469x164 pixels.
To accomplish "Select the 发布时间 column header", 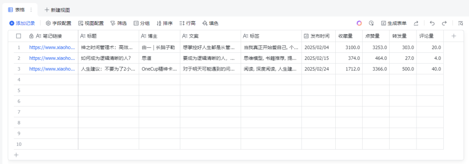I will point(318,36).
